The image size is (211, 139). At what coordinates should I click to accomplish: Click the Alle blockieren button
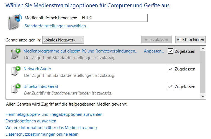point(190,40)
